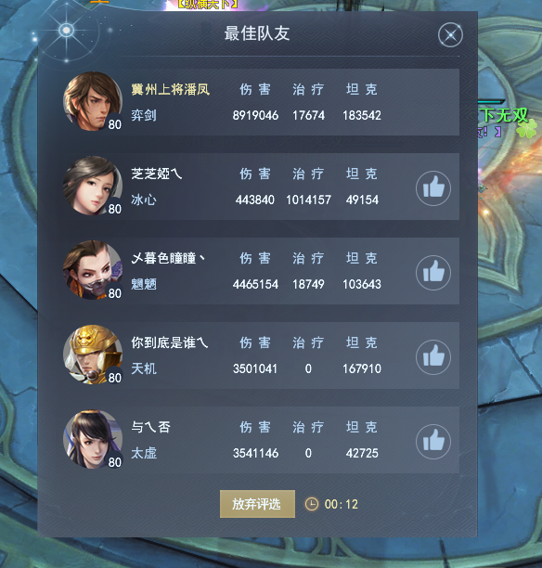Click the 太虚 player portrait
Screen dimensions: 542x568
(x=93, y=439)
